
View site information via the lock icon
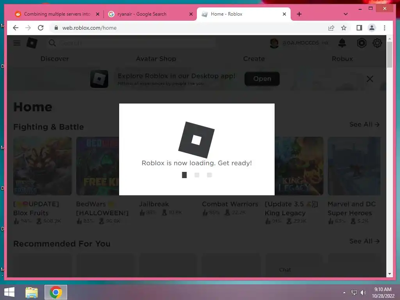tap(56, 28)
